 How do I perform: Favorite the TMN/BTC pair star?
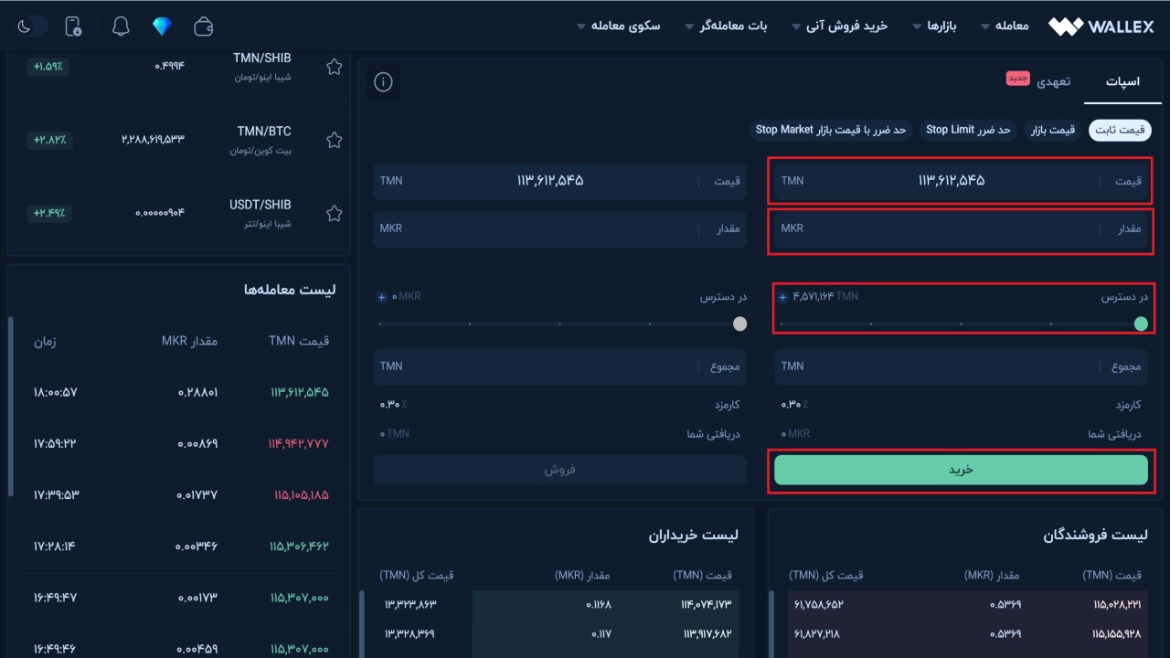(x=335, y=140)
